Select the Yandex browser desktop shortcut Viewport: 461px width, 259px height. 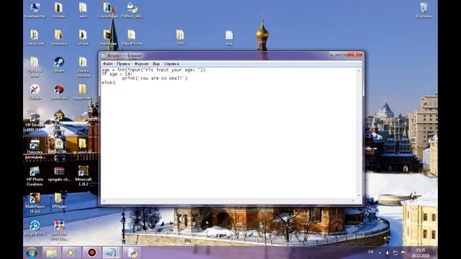35,92
